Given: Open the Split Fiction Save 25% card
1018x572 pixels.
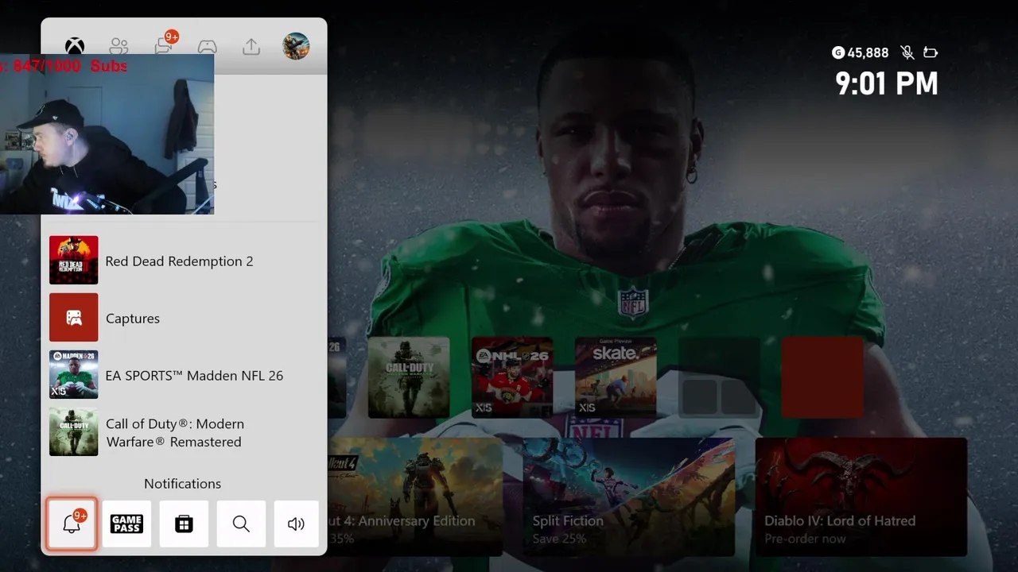Looking at the screenshot, I should pos(628,497).
